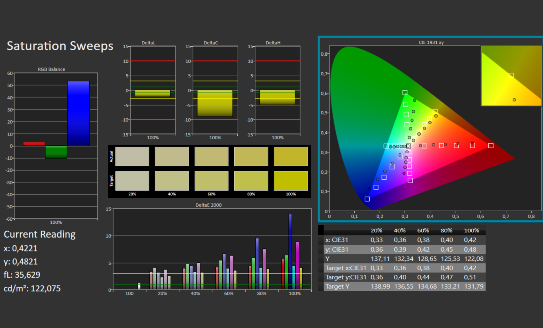
Task: Click the target square in CIE zoom inset
Action: click(x=511, y=75)
